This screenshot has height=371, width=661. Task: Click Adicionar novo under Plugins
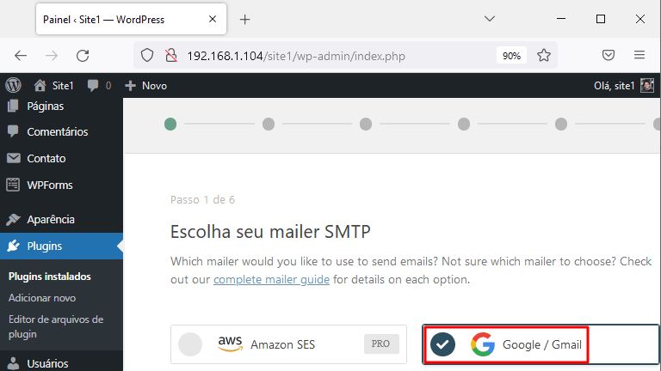click(42, 298)
